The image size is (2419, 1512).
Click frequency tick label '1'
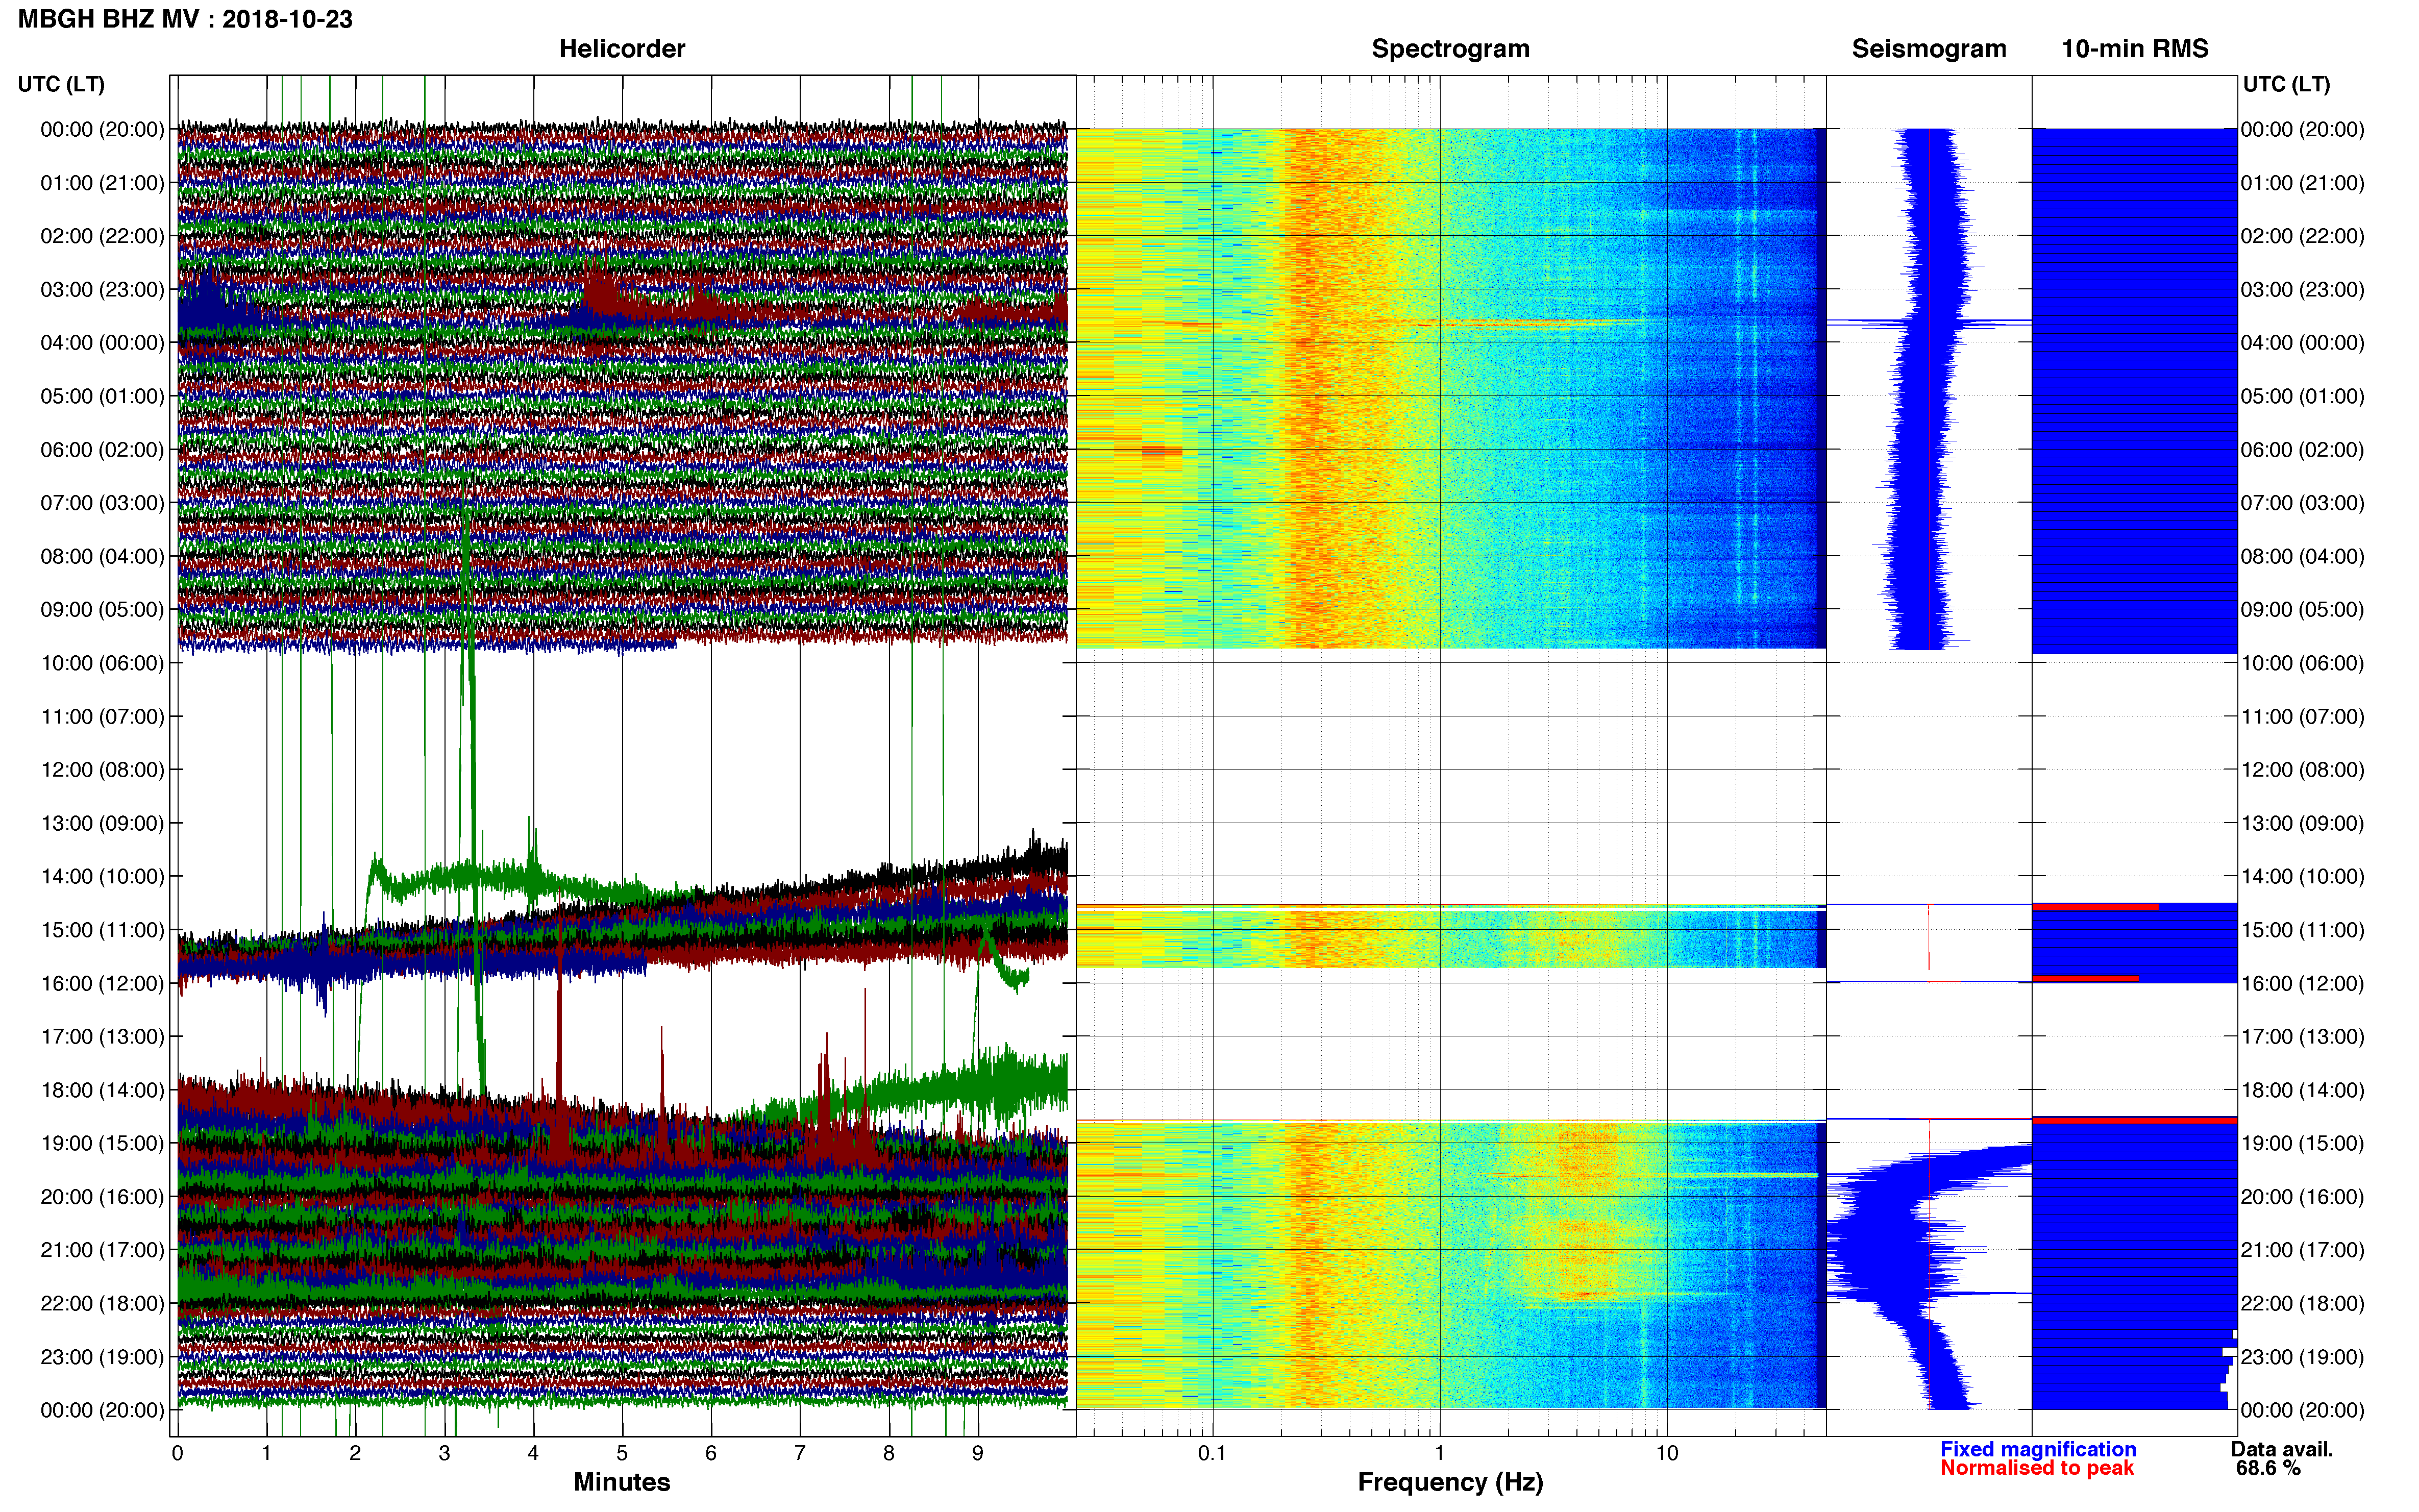coord(1440,1453)
